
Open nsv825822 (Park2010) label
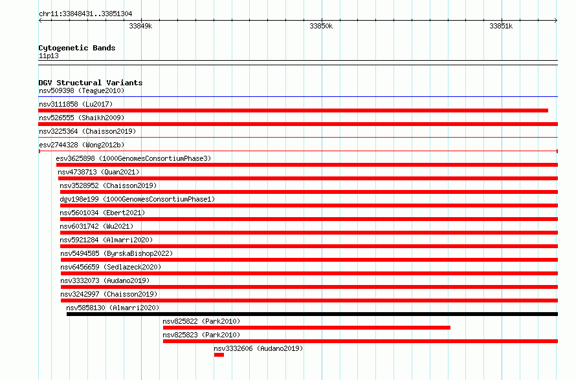coord(201,321)
